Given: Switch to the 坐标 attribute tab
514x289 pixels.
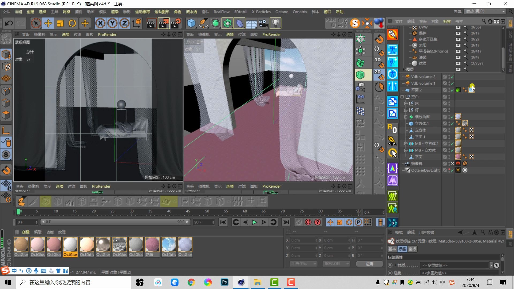Looking at the screenshot, I should coord(412,249).
